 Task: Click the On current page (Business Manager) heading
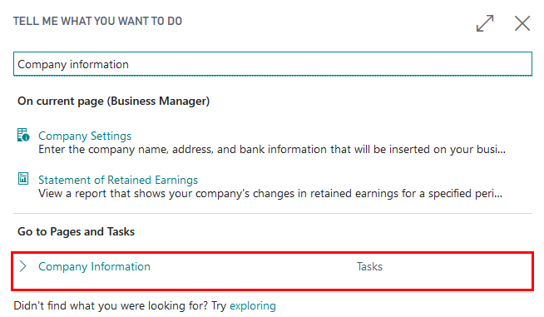click(x=113, y=101)
